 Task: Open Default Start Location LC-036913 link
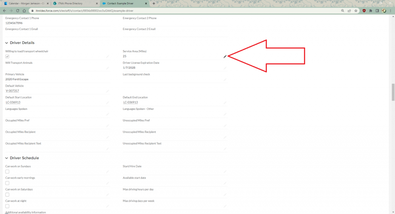[x=13, y=103]
